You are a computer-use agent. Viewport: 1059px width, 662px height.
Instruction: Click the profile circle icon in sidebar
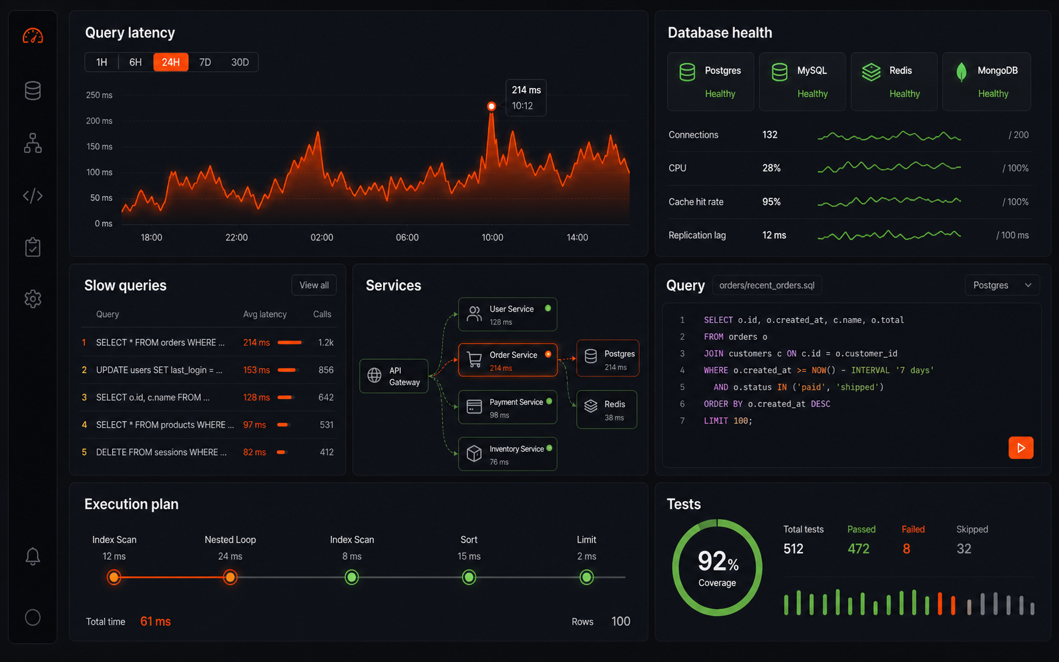click(33, 617)
